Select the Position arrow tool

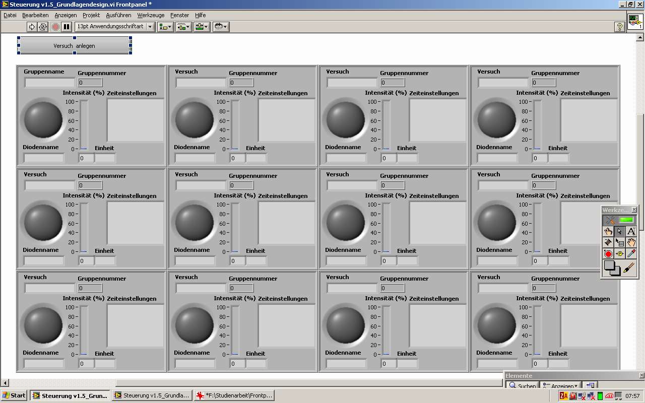click(x=619, y=231)
